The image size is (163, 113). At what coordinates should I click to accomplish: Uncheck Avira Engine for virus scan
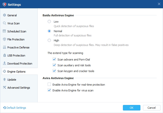(49, 90)
